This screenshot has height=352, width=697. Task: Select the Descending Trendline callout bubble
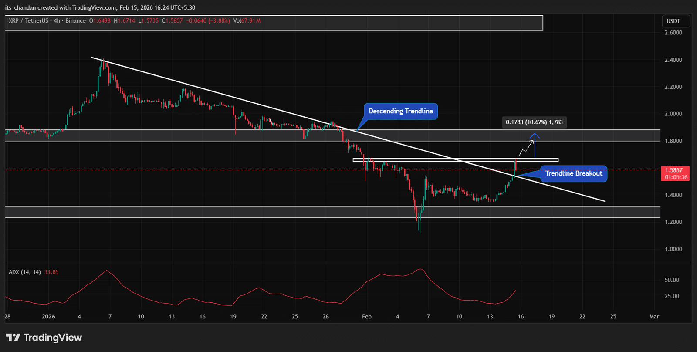tap(401, 111)
